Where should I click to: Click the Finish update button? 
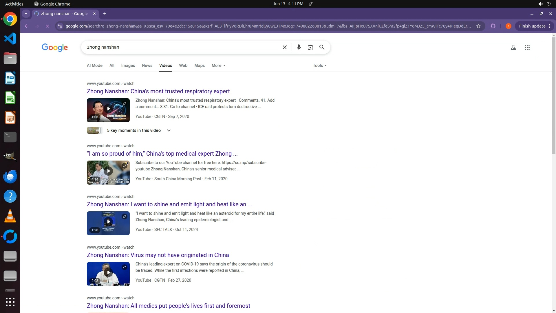pyautogui.click(x=532, y=26)
